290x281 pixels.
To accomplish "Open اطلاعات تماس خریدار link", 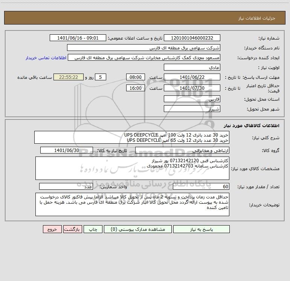I will pyautogui.click(x=46, y=58).
